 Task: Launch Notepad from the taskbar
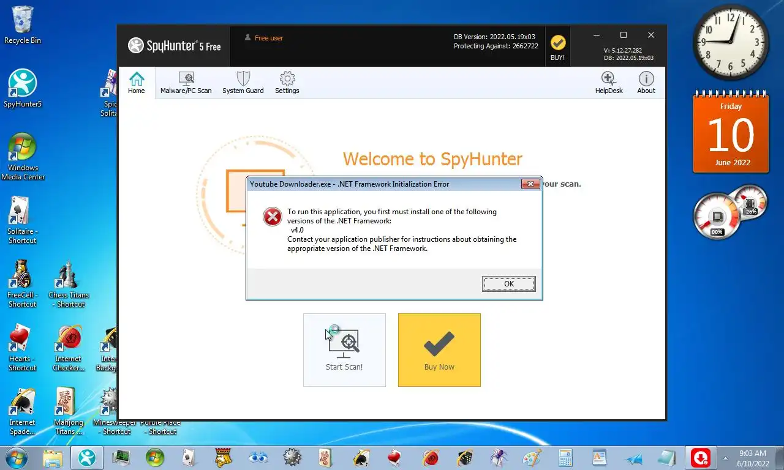(x=666, y=457)
